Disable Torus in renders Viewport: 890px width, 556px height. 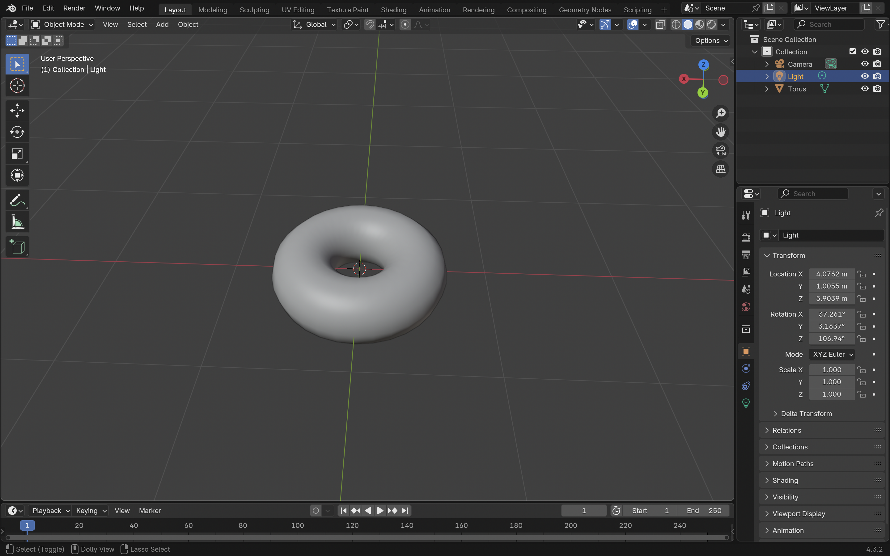tap(878, 89)
